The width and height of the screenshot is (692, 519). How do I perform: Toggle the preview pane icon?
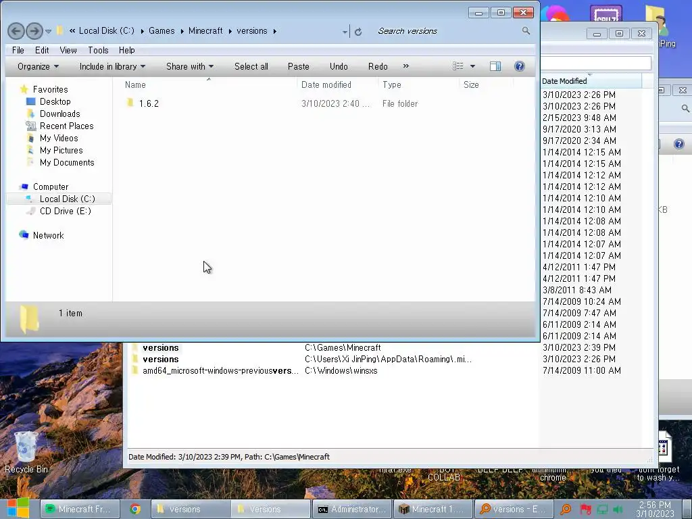point(495,66)
